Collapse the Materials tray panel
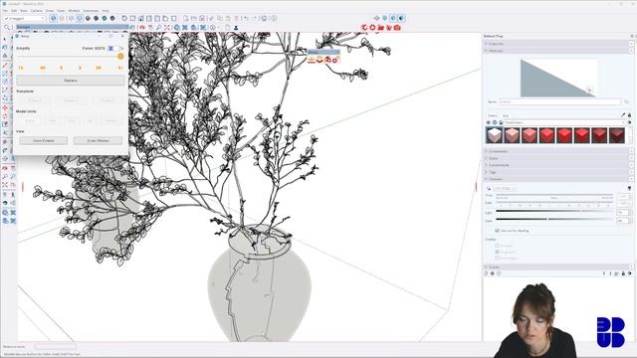637x358 pixels. [496, 51]
